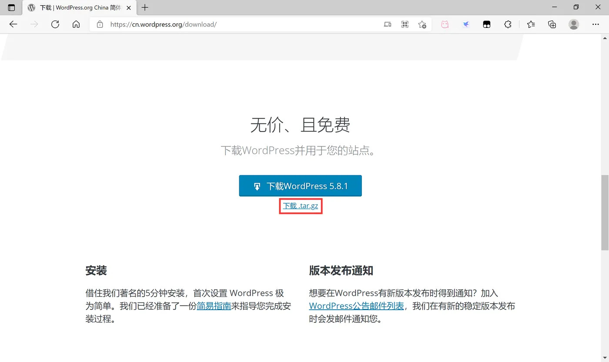Open the Favorites list
Screen dimensions: 609x362
click(531, 24)
